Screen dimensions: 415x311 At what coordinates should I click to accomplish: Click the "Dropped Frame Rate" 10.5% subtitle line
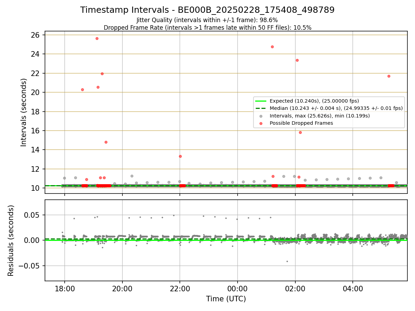coord(207,28)
